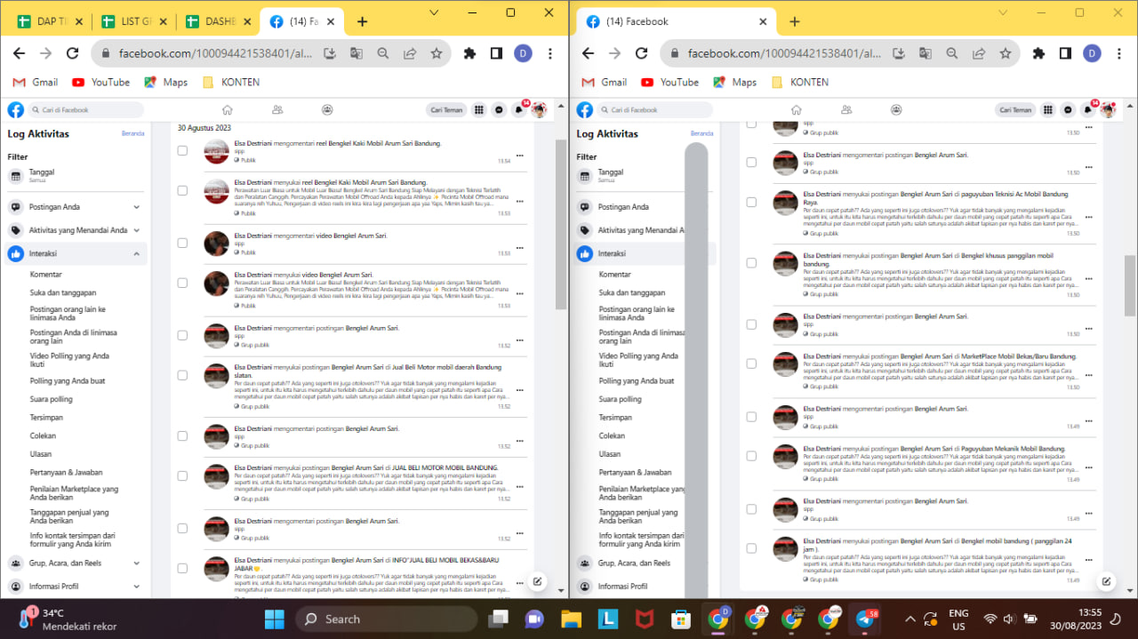Click the compose message icon in left window
The width and height of the screenshot is (1138, 639).
click(537, 582)
